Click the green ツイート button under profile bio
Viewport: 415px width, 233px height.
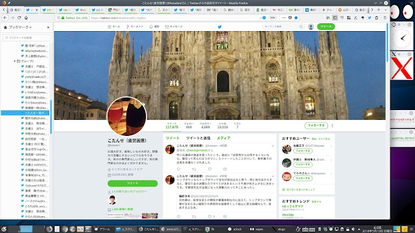[132, 183]
